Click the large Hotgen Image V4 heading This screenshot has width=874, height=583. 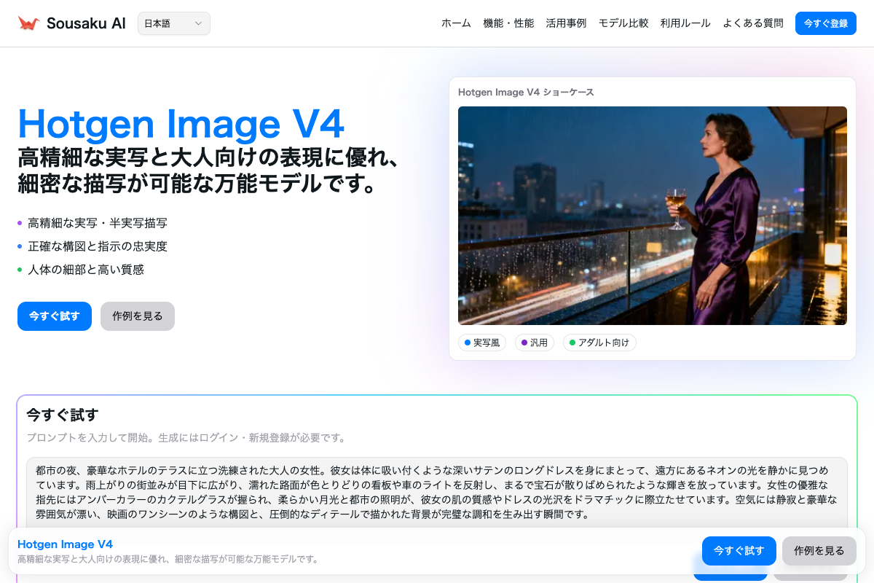[x=181, y=123]
